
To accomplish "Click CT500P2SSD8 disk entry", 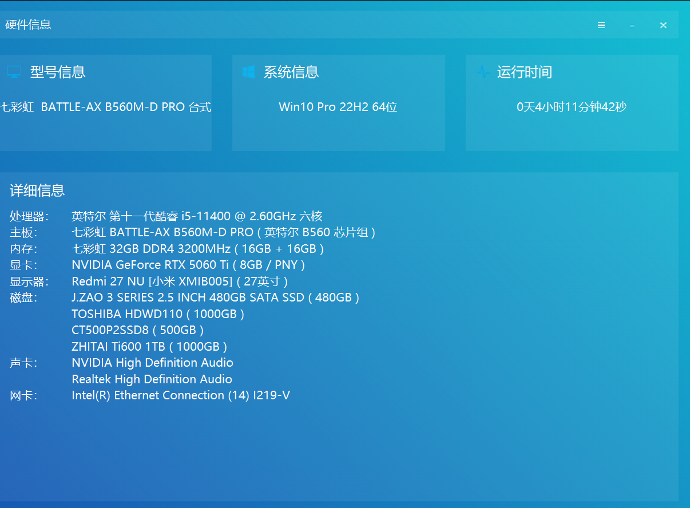I will point(138,330).
